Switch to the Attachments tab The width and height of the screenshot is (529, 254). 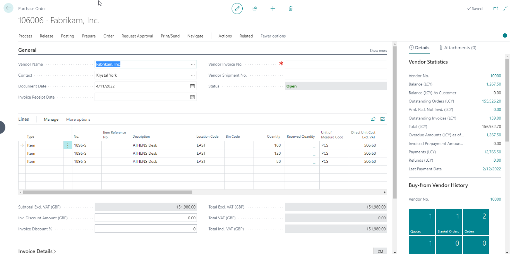458,48
